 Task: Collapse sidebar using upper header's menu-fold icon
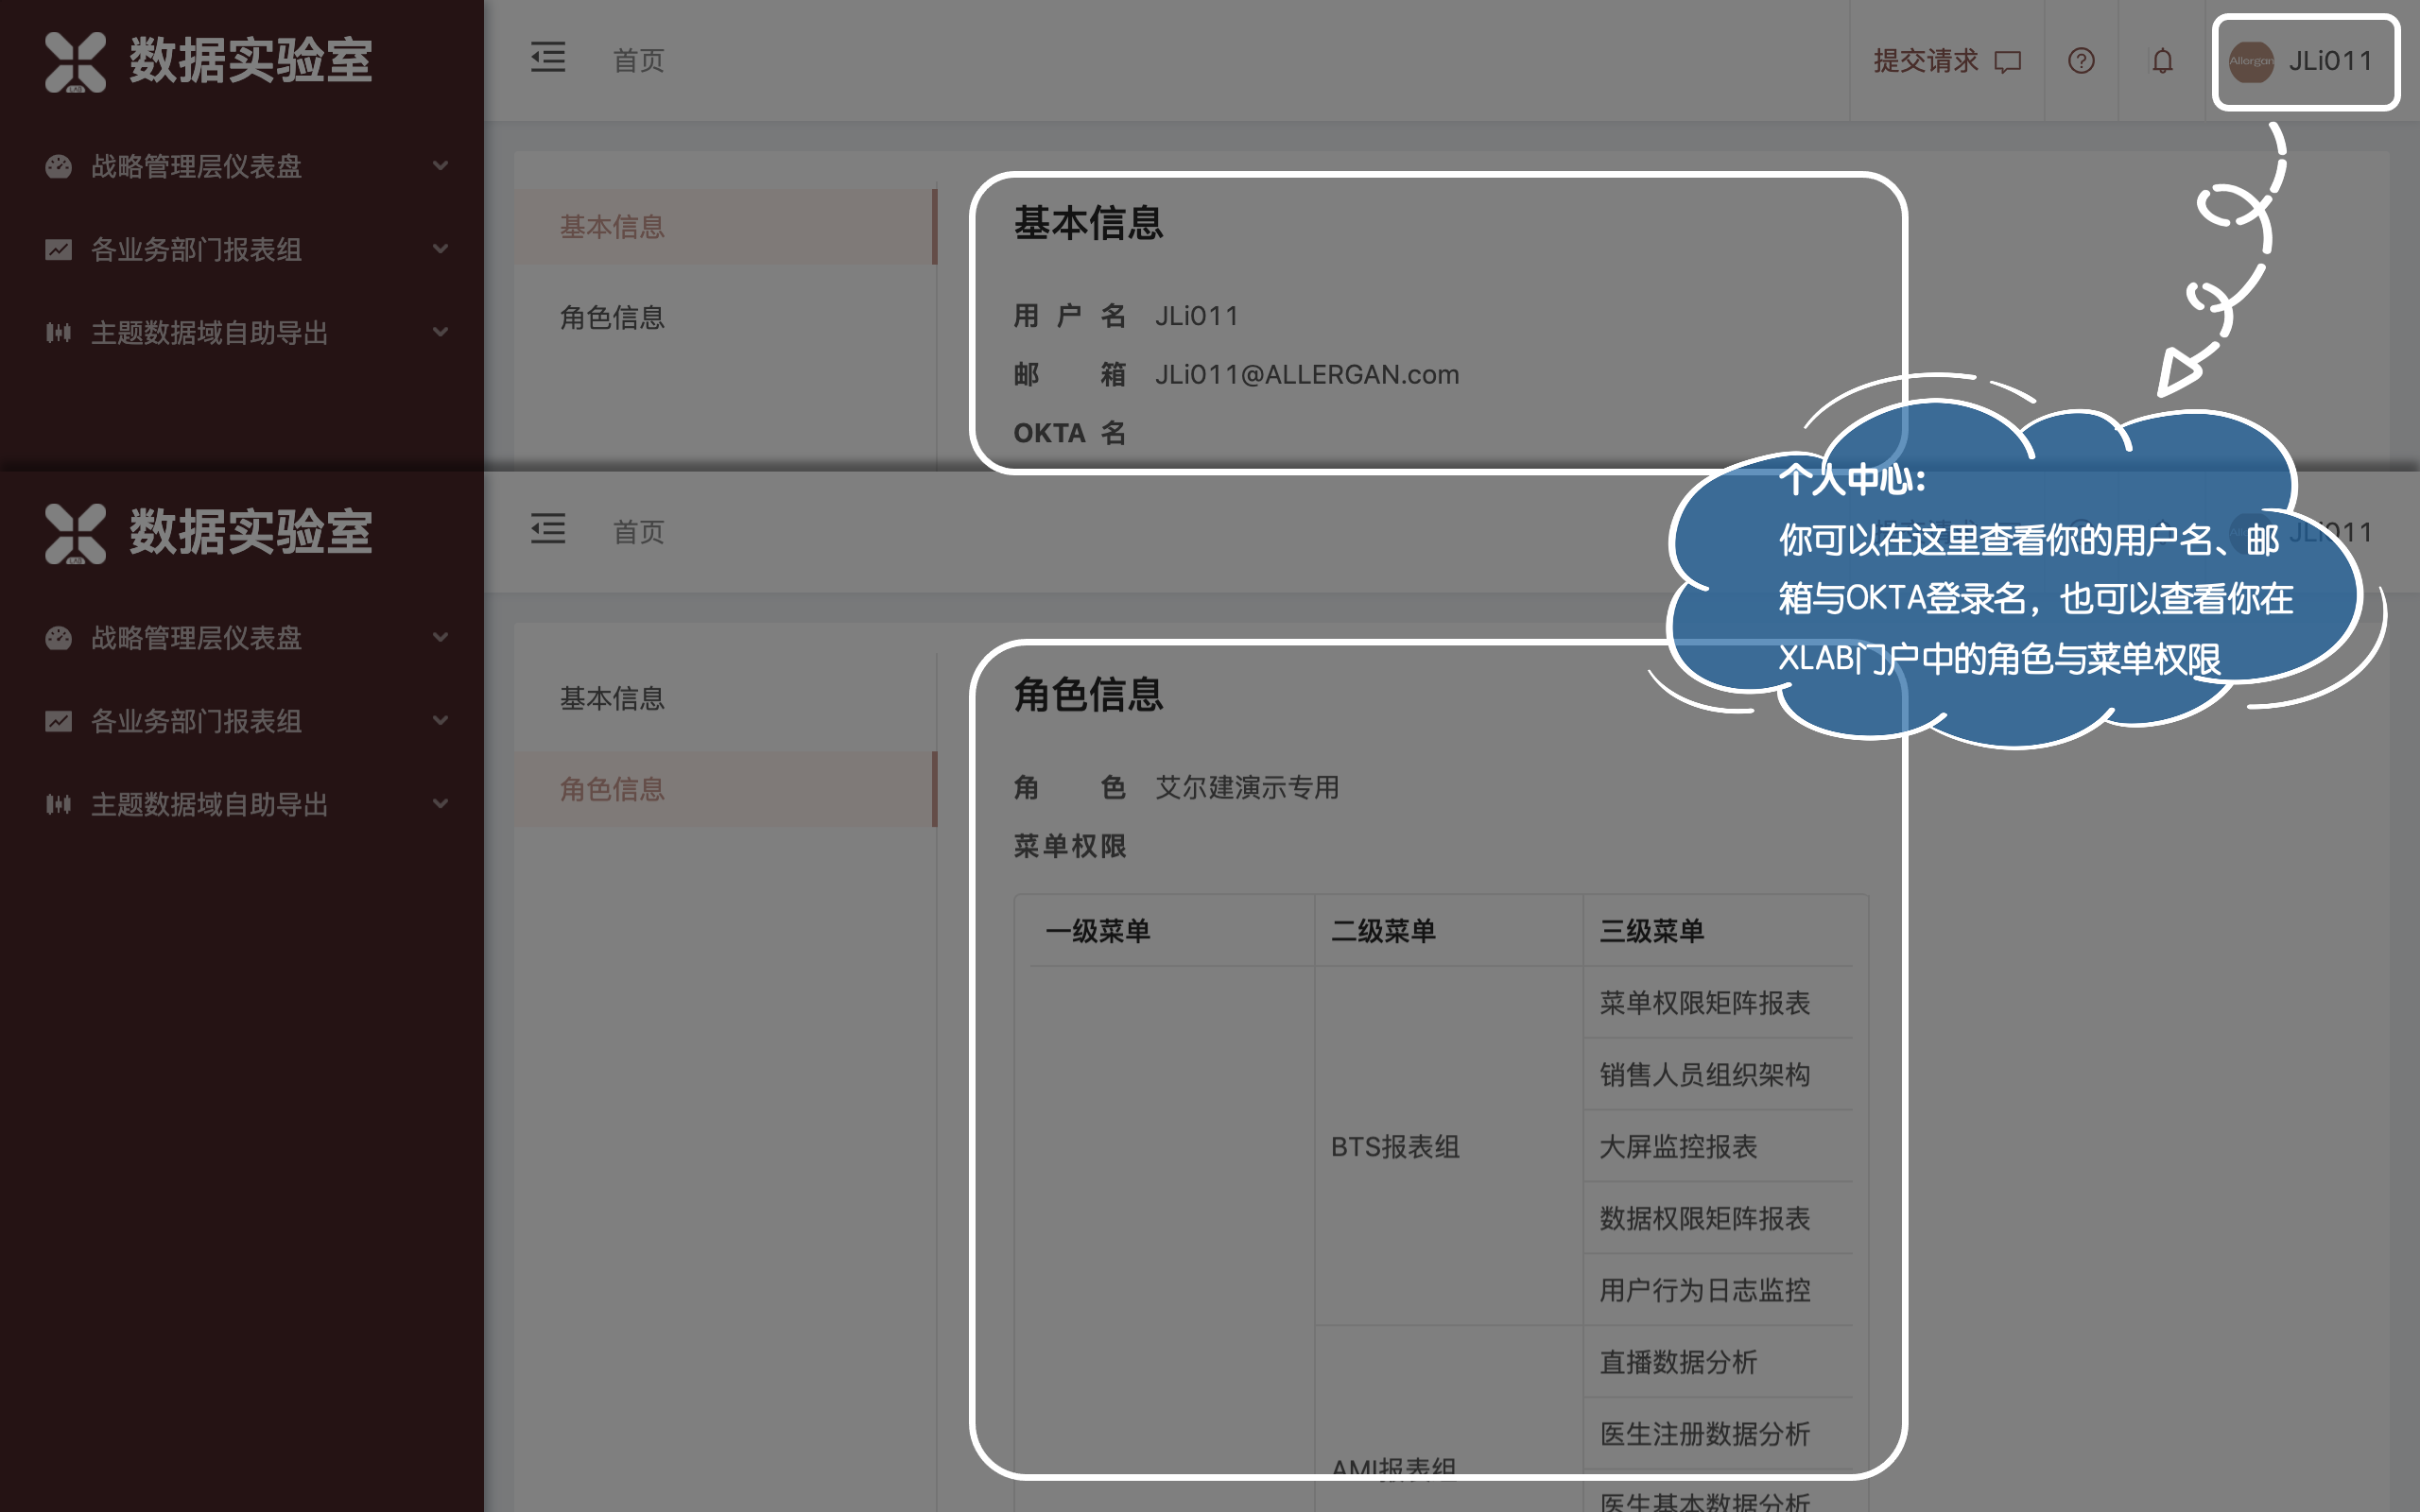pyautogui.click(x=548, y=58)
